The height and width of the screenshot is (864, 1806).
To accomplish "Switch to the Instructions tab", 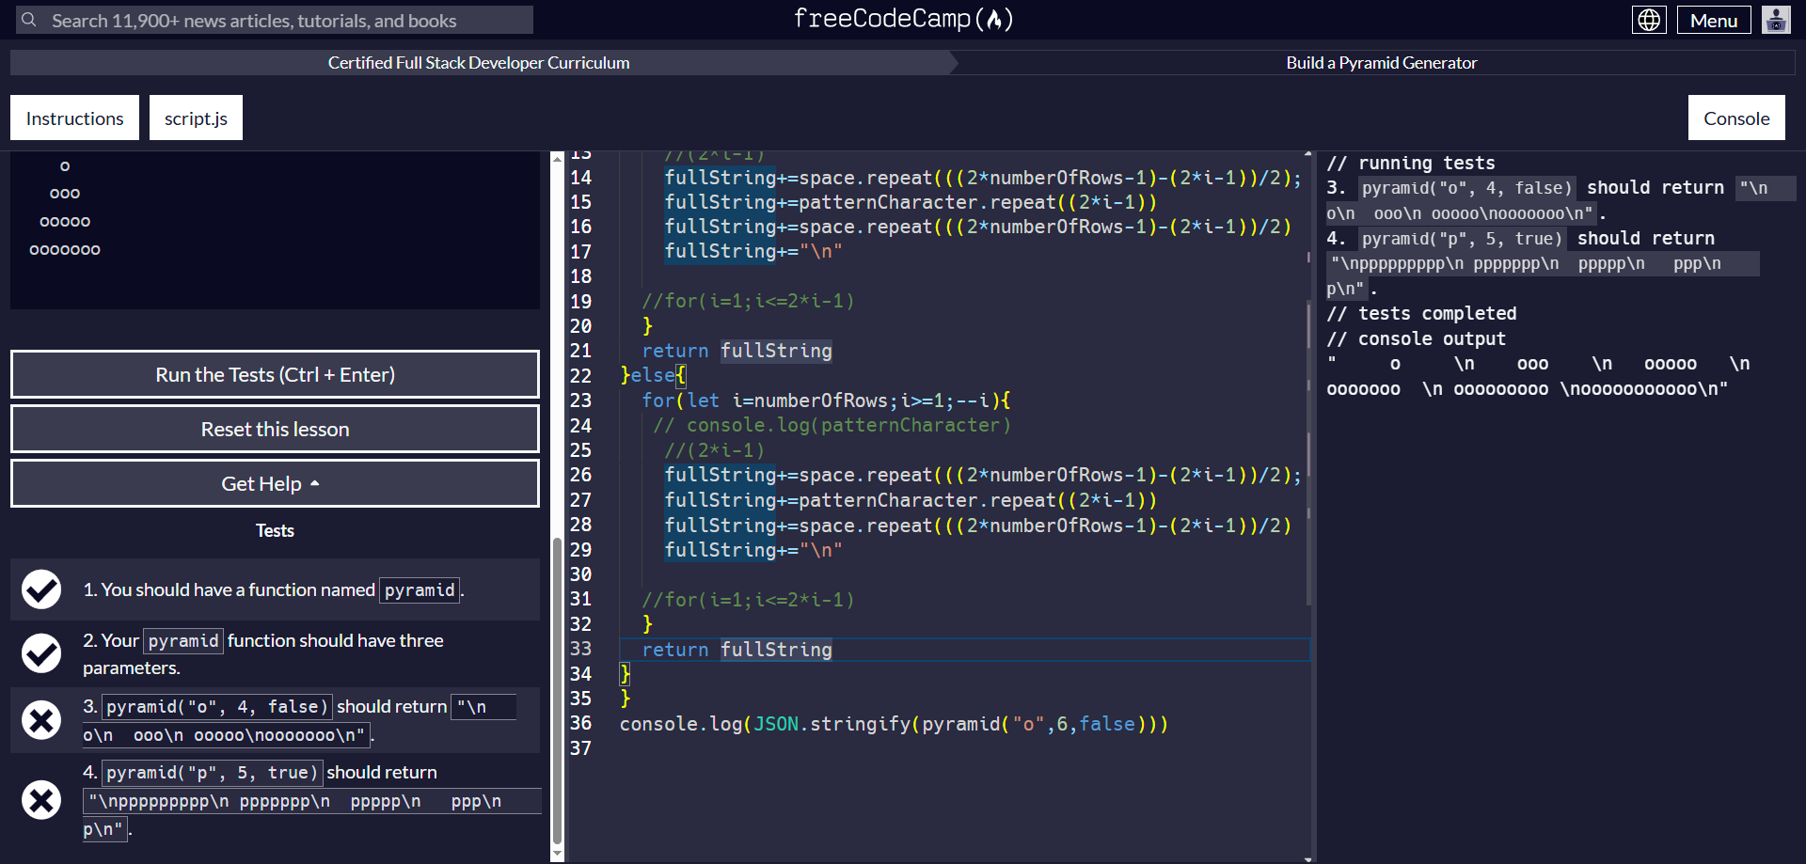I will click(x=74, y=118).
